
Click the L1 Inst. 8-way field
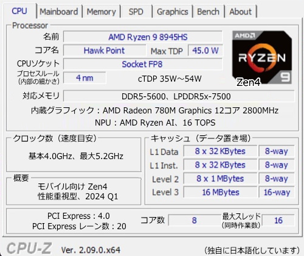pos(277,165)
